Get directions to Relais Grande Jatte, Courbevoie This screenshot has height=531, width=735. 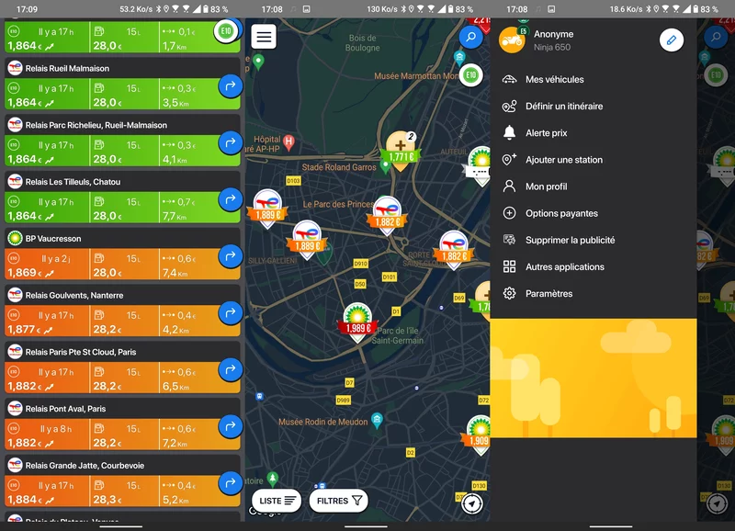coord(231,483)
